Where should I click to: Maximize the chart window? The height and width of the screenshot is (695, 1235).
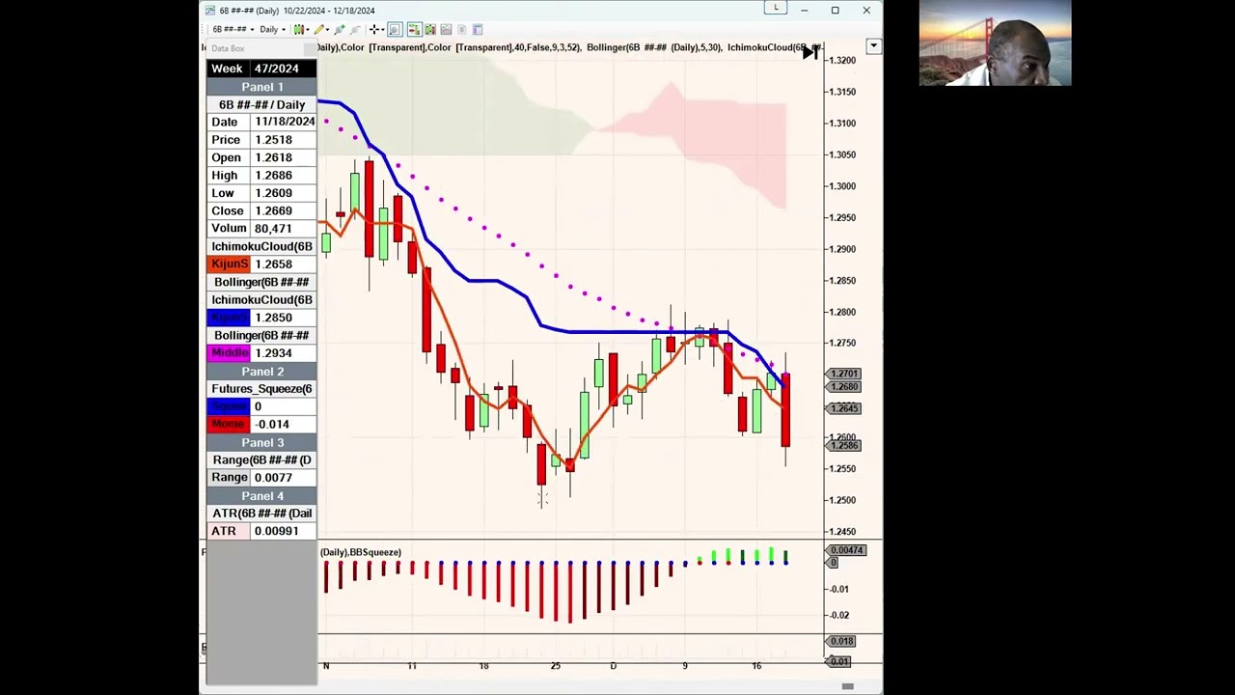836,11
